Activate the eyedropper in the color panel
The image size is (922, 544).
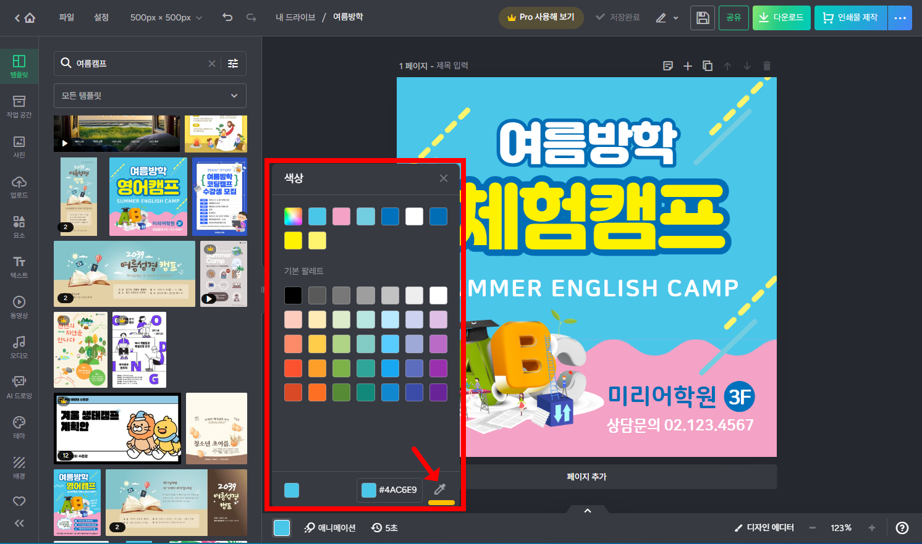pyautogui.click(x=441, y=490)
